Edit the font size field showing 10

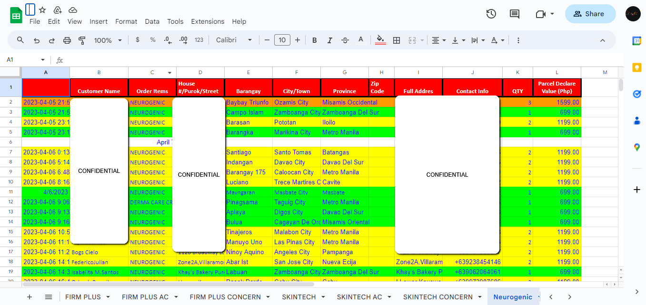point(282,40)
